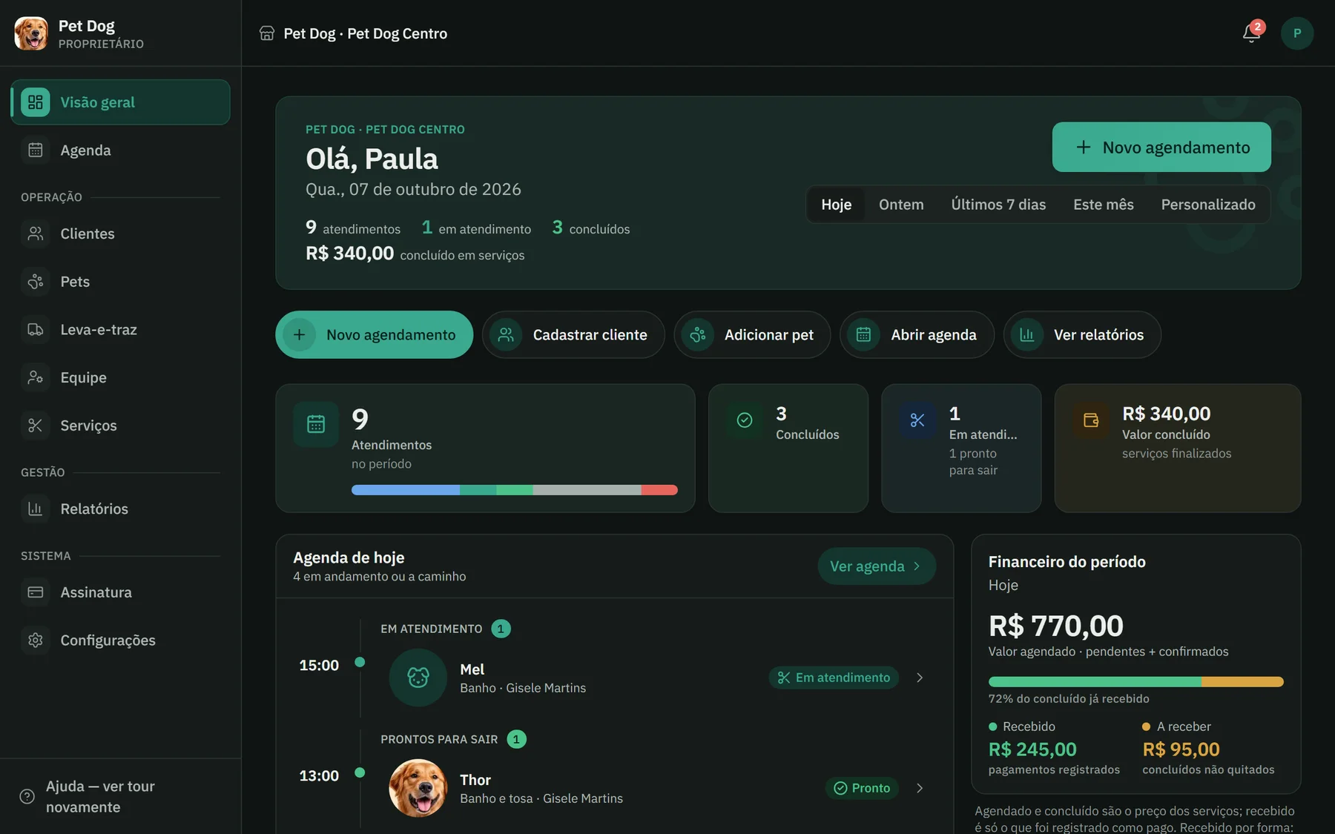
Task: Go to Pets section
Action: tap(120, 282)
